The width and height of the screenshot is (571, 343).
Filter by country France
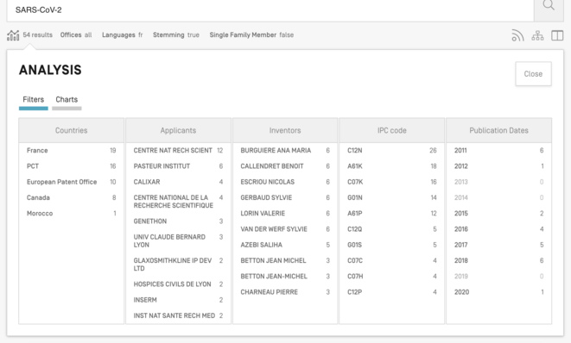point(72,151)
